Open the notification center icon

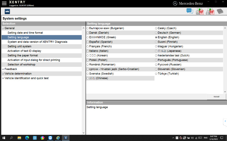(x=222, y=138)
